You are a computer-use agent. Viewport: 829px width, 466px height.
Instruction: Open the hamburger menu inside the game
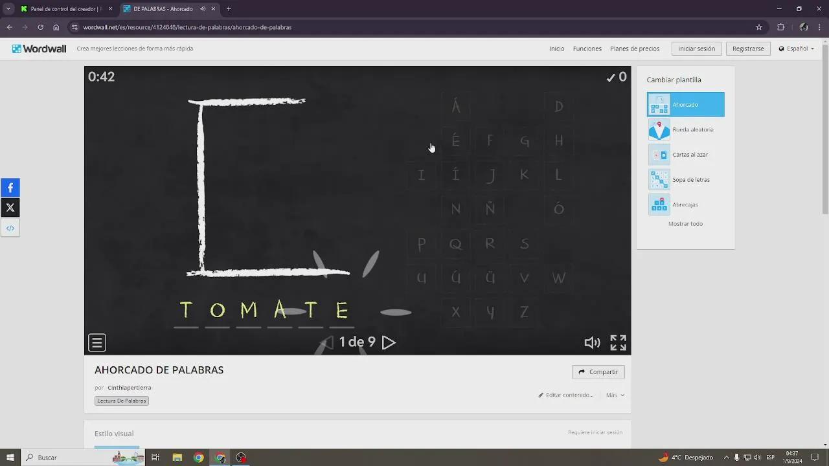click(97, 342)
